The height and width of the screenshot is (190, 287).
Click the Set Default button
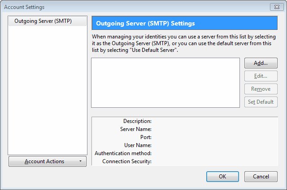coord(261,102)
